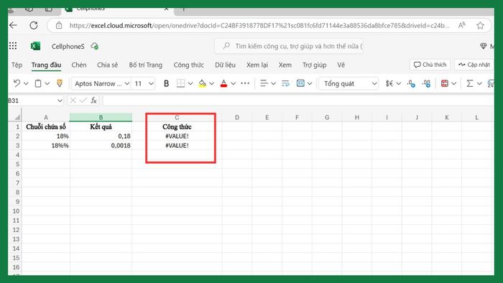The image size is (503, 283).
Task: Open more font options ellipsis
Action: [x=245, y=83]
